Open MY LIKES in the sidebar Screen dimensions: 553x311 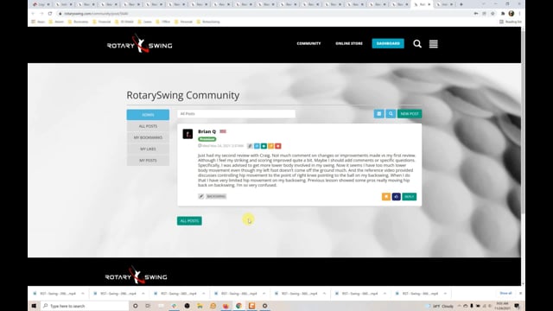click(148, 149)
